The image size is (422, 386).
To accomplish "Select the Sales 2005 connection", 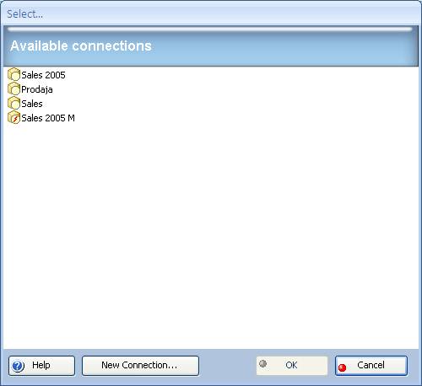I will (x=43, y=75).
